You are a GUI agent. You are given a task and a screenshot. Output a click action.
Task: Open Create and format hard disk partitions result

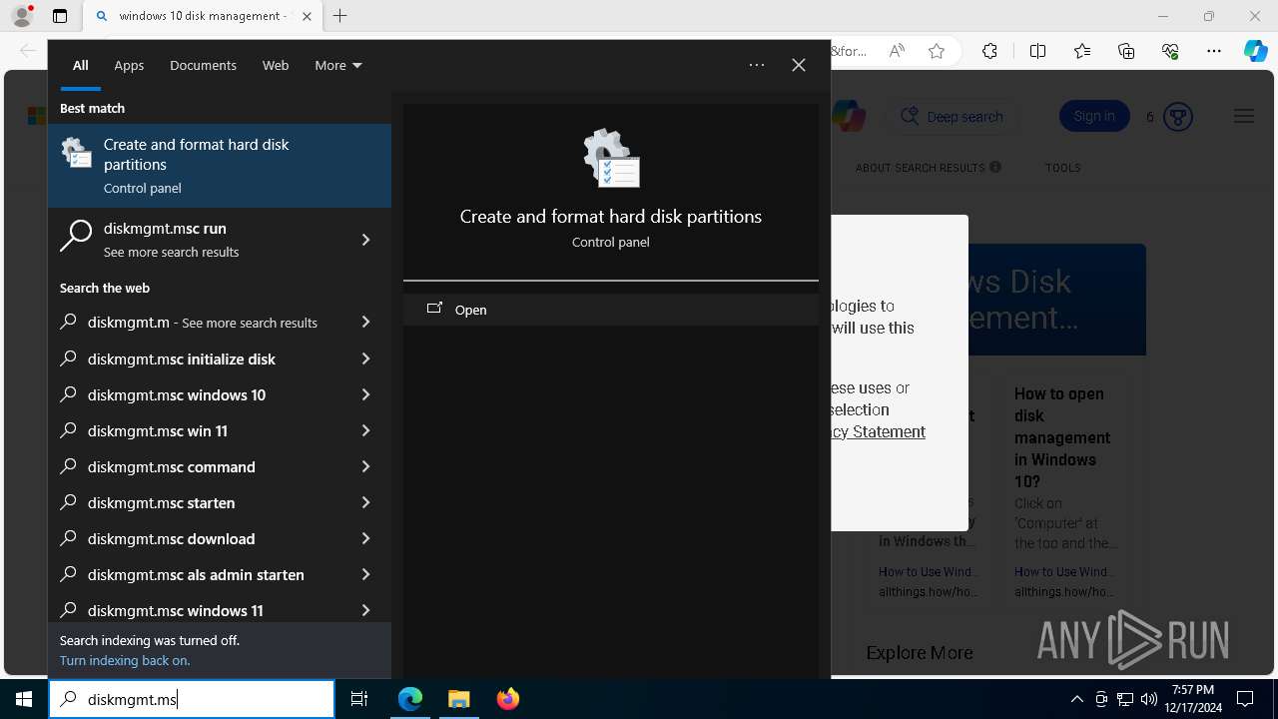coord(220,166)
